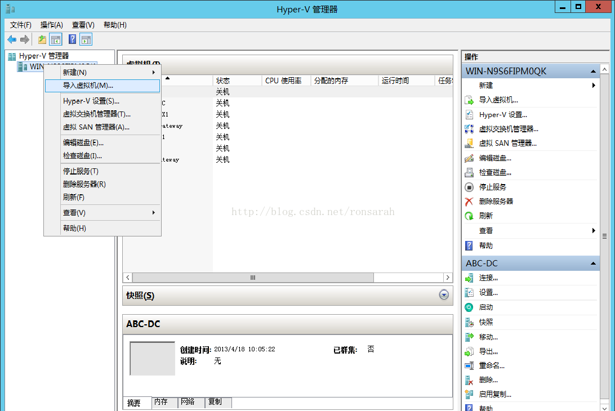Click the 导出 icon under ABC-DC
The width and height of the screenshot is (615, 411).
[x=469, y=351]
